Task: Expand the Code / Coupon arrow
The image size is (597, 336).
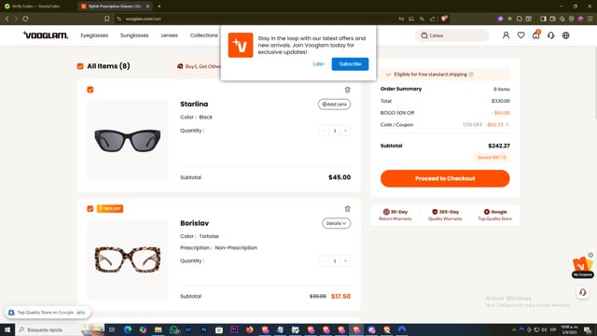Action: 507,124
